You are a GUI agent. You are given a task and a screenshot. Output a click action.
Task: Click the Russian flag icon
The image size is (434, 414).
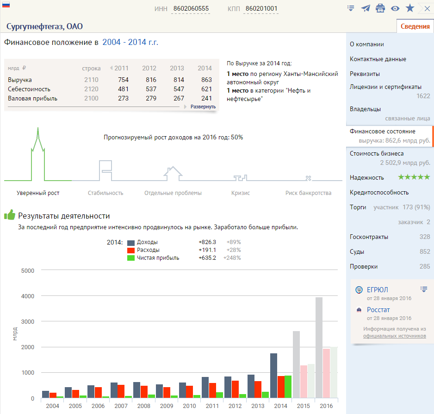(x=6, y=5)
